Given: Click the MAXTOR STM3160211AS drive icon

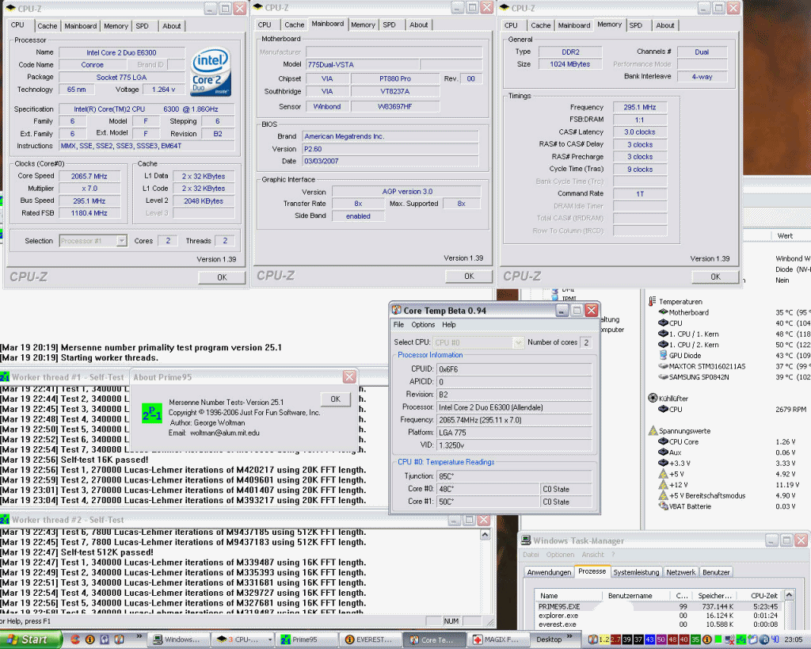Looking at the screenshot, I should 663,366.
